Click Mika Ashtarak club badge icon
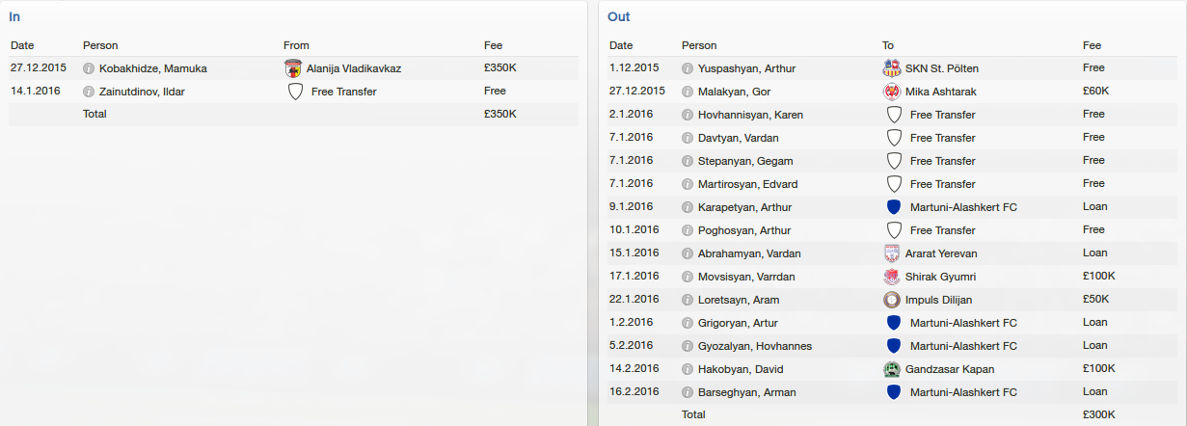 click(892, 92)
